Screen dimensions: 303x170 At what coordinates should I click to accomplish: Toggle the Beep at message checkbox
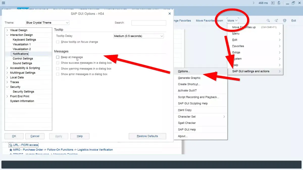58,57
